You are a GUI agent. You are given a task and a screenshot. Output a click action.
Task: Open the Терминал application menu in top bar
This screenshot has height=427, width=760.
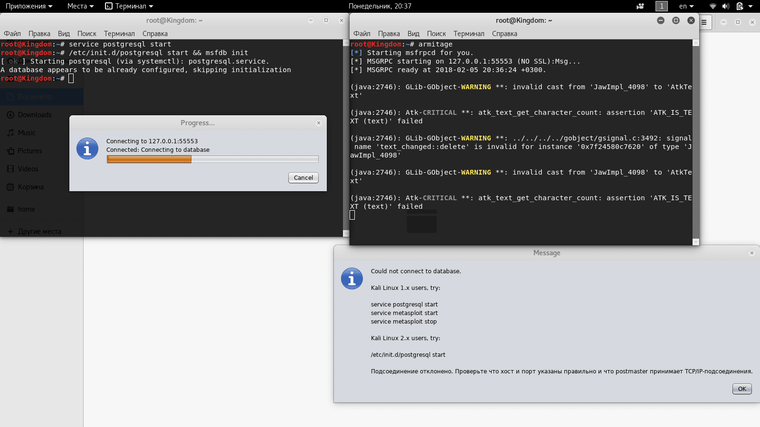click(129, 6)
